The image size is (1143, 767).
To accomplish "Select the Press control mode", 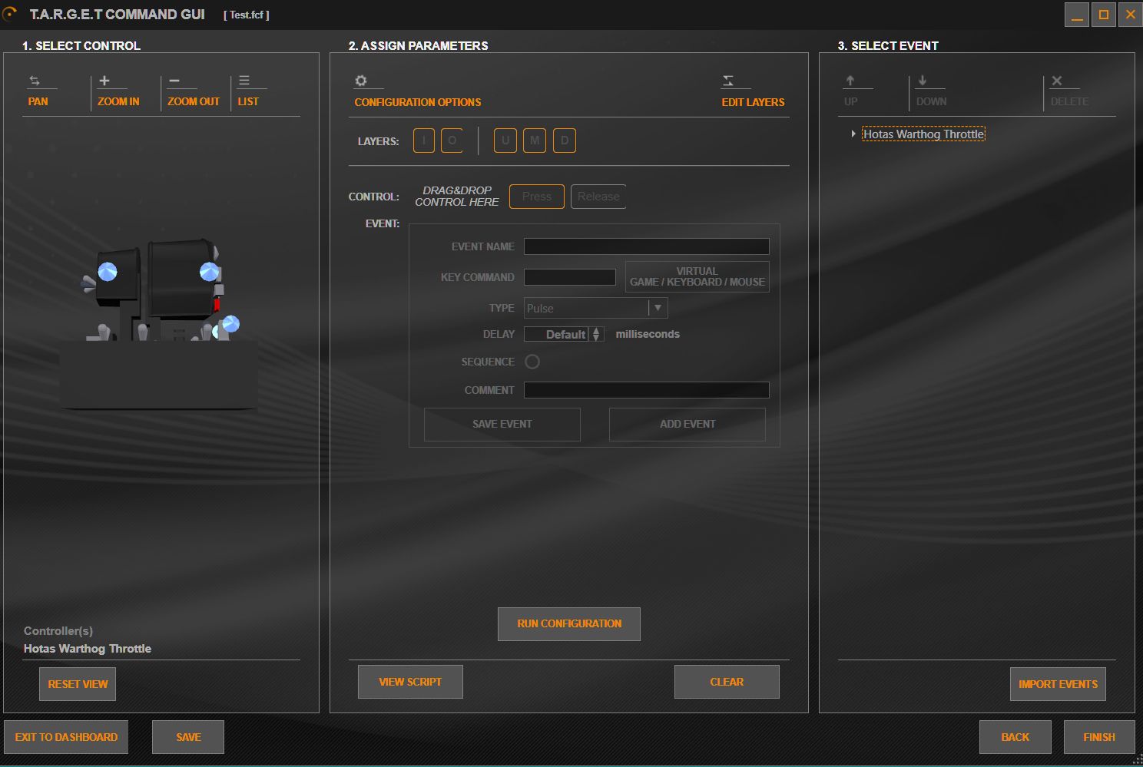I will click(537, 197).
